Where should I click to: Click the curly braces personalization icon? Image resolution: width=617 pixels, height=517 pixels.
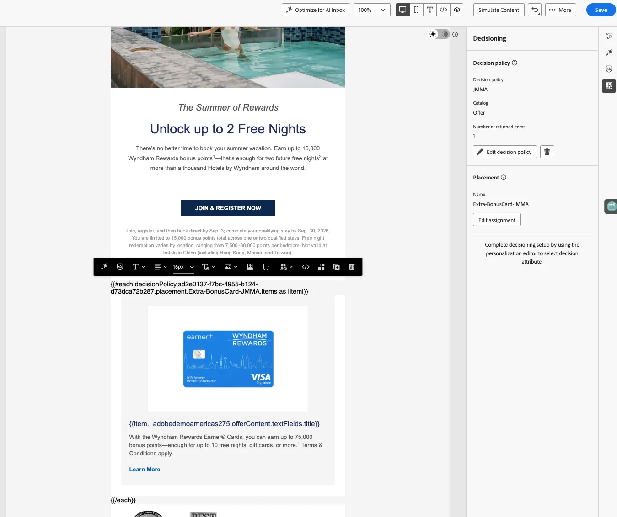[266, 267]
